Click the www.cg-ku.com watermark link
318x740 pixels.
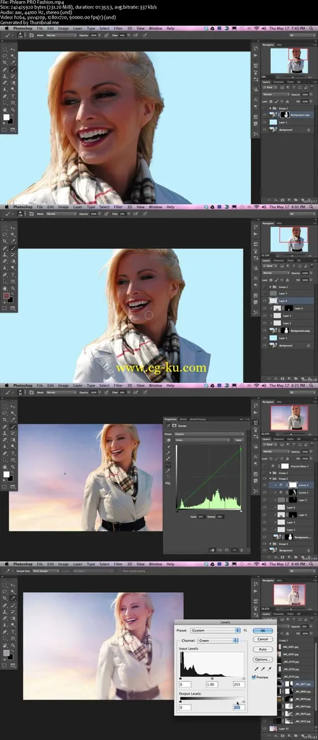tap(161, 368)
